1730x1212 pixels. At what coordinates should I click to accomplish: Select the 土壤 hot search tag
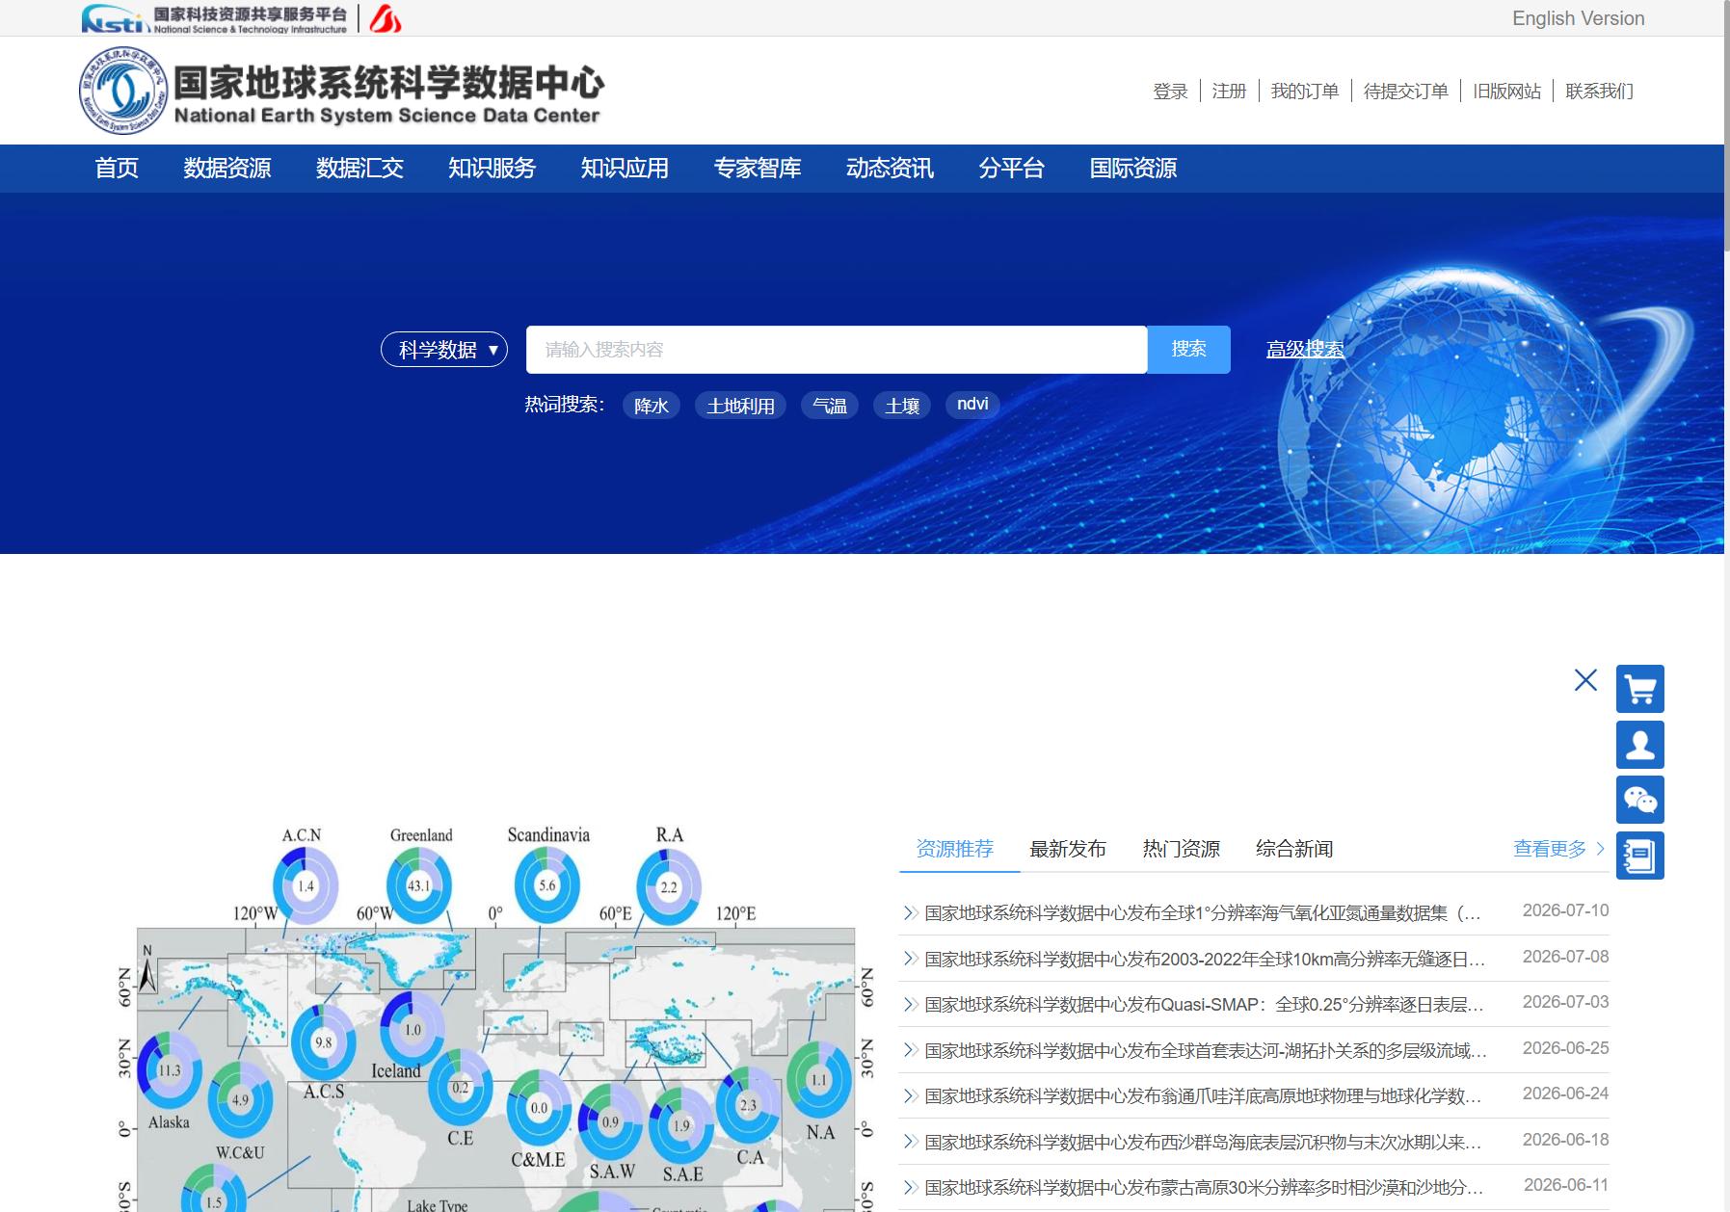click(x=902, y=406)
